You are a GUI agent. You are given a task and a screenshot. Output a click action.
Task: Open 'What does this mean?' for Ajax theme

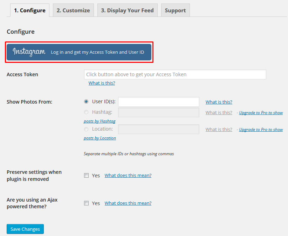tap(128, 203)
